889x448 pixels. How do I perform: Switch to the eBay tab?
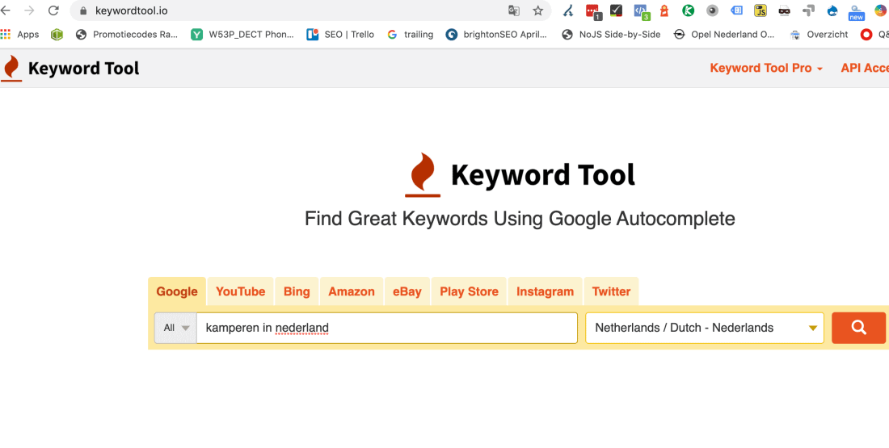click(407, 291)
